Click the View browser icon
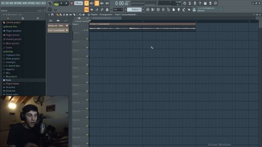The width and height of the screenshot is (262, 147). pos(168,10)
